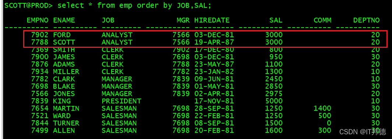Click EMPNO value 7499
The height and width of the screenshot is (139, 392).
pyautogui.click(x=40, y=130)
